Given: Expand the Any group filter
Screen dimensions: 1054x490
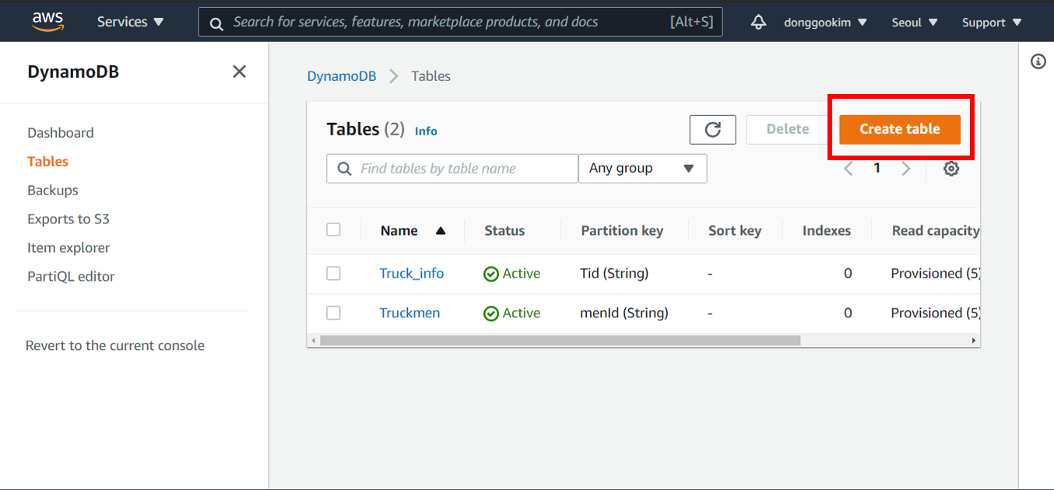Looking at the screenshot, I should click(x=642, y=168).
